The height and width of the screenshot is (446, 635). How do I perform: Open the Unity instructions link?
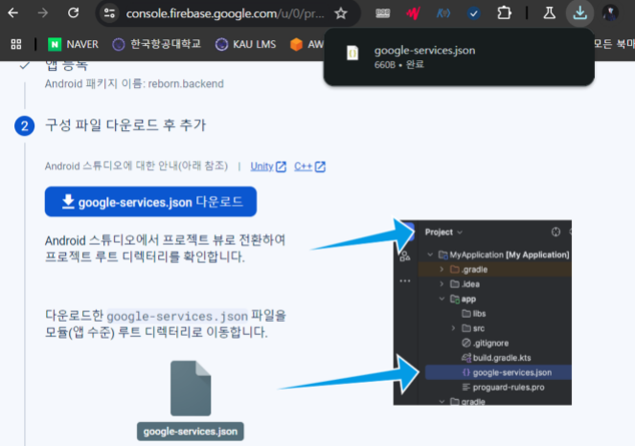(x=268, y=167)
